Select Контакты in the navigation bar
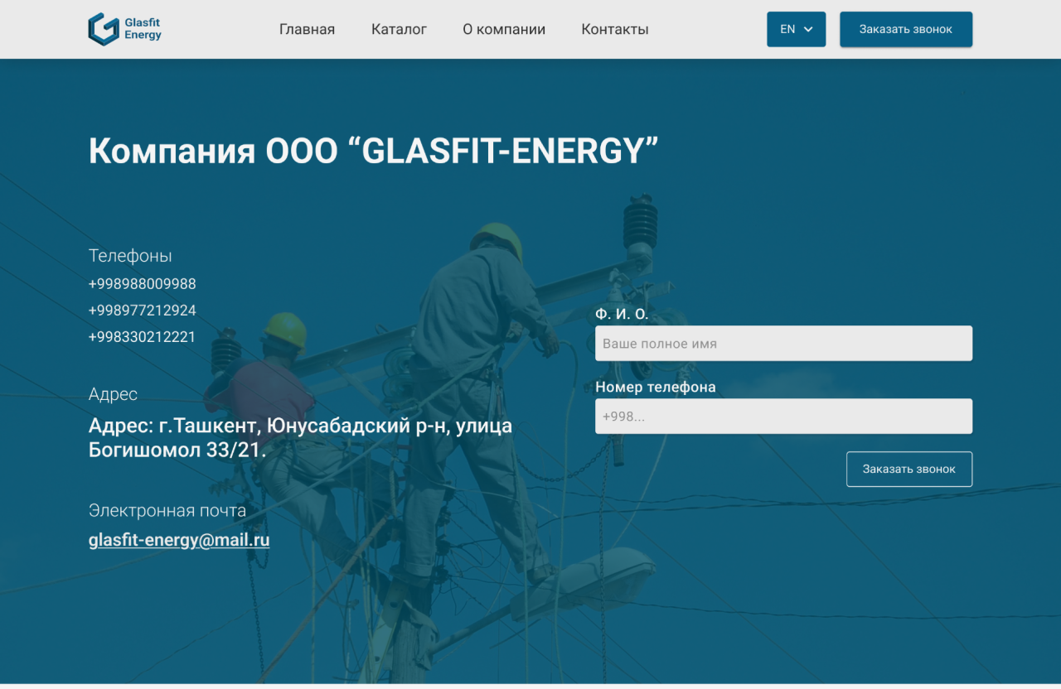 pos(615,29)
